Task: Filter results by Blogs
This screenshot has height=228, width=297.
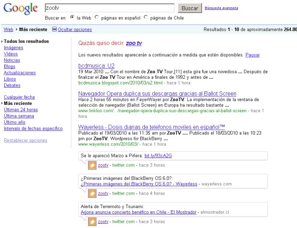Action: (9, 66)
